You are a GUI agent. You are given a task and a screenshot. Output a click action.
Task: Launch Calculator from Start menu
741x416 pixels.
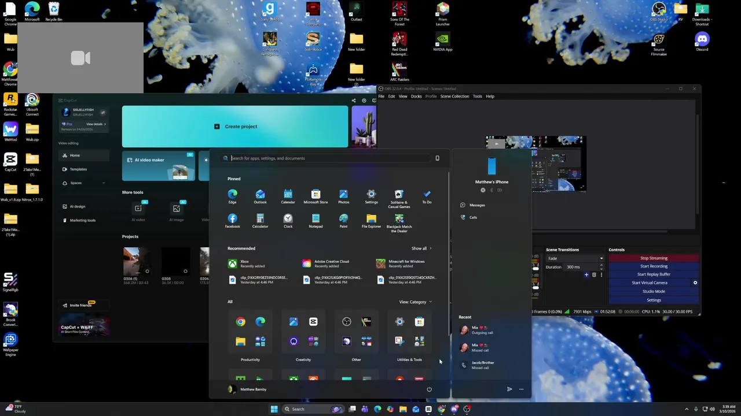260,221
